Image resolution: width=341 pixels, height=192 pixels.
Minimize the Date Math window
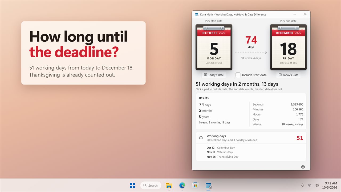coord(295,14)
